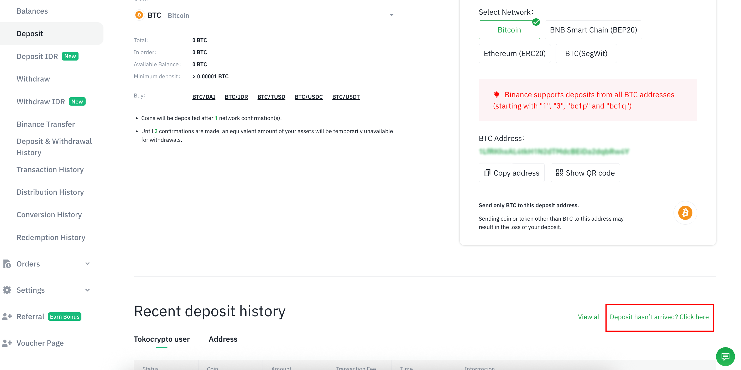Screen dimensions: 741x370
Task: Click Show QR code button
Action: (x=585, y=173)
